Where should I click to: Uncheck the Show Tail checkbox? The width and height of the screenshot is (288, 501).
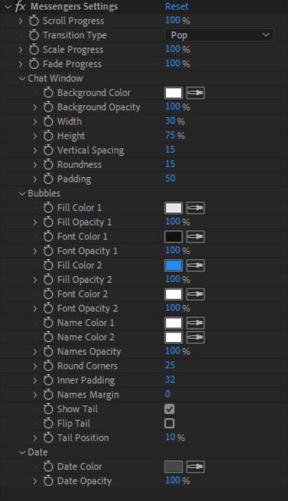tap(170, 409)
